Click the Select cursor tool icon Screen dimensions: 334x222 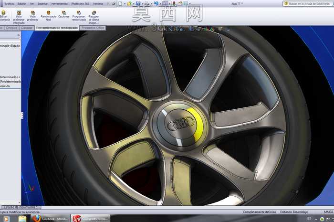tap(165, 3)
